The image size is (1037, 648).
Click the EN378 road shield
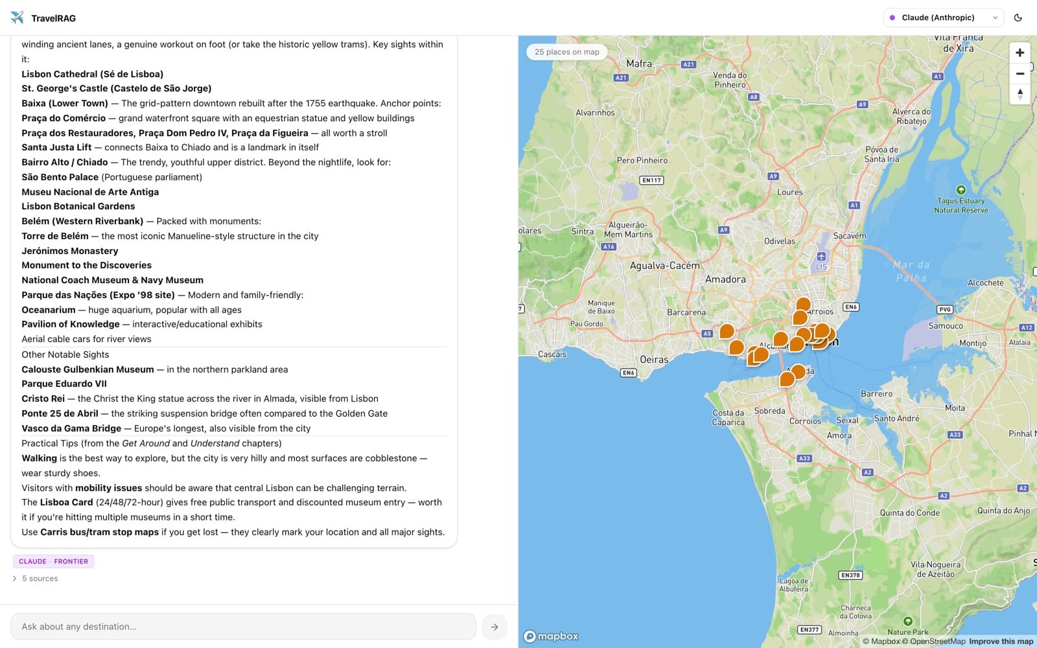(850, 575)
